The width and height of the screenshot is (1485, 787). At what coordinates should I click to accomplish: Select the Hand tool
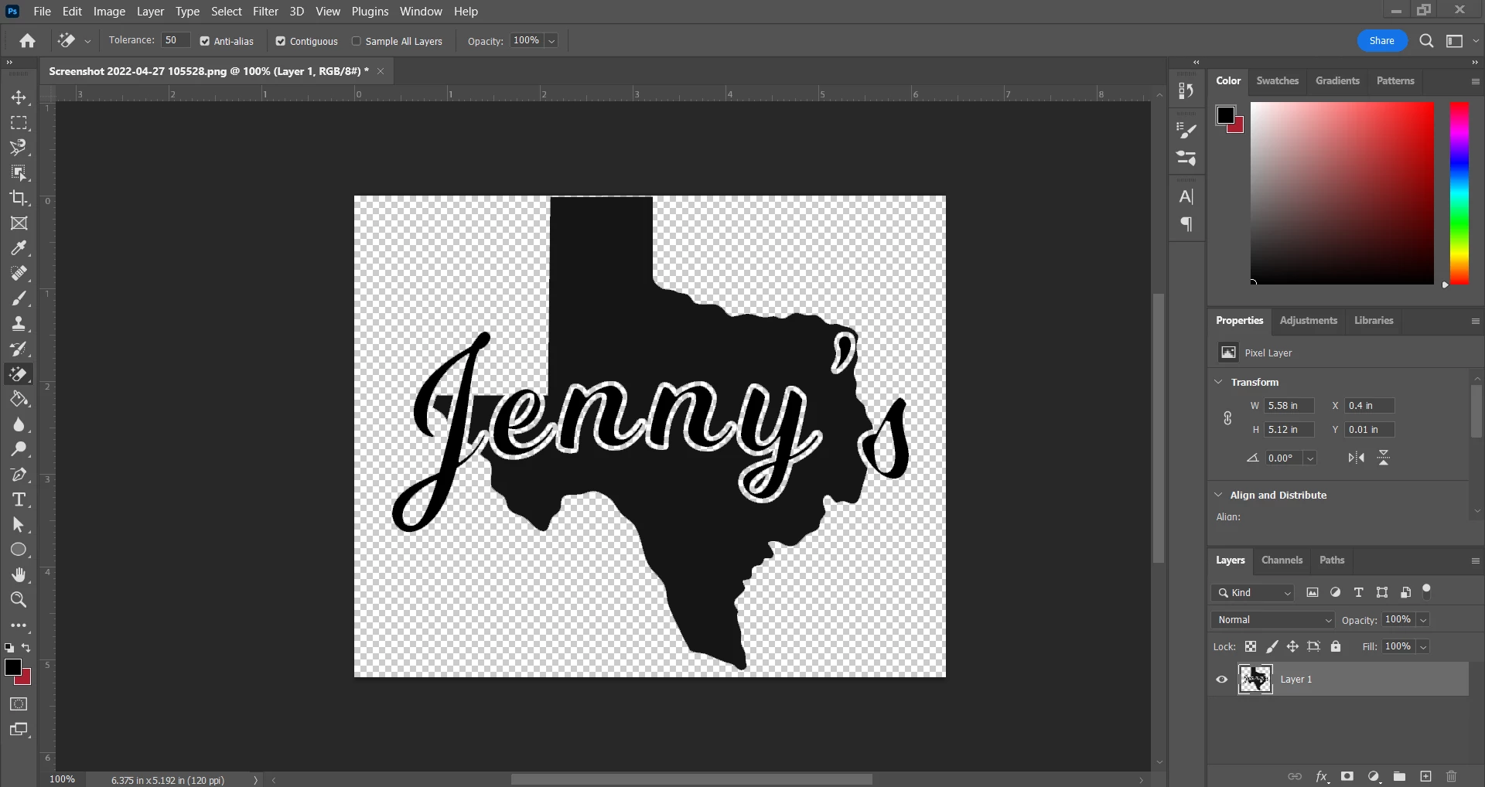point(19,574)
